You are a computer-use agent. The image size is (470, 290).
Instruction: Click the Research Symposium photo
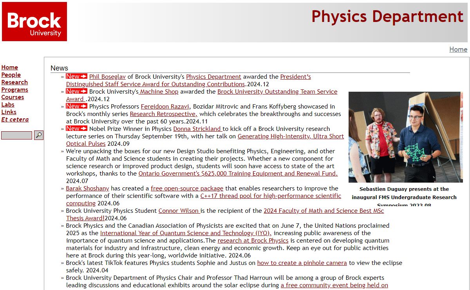[406, 137]
